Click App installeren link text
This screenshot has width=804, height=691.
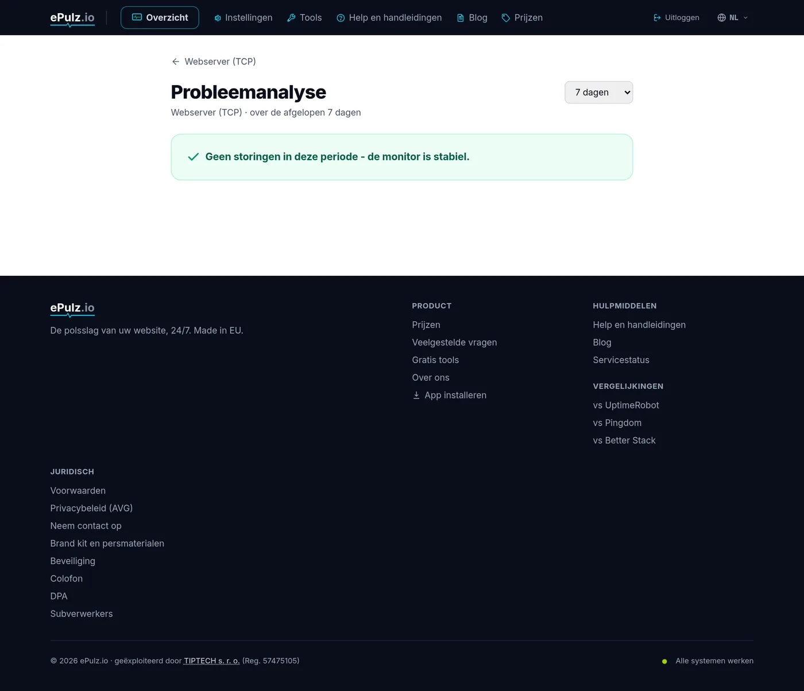(455, 395)
